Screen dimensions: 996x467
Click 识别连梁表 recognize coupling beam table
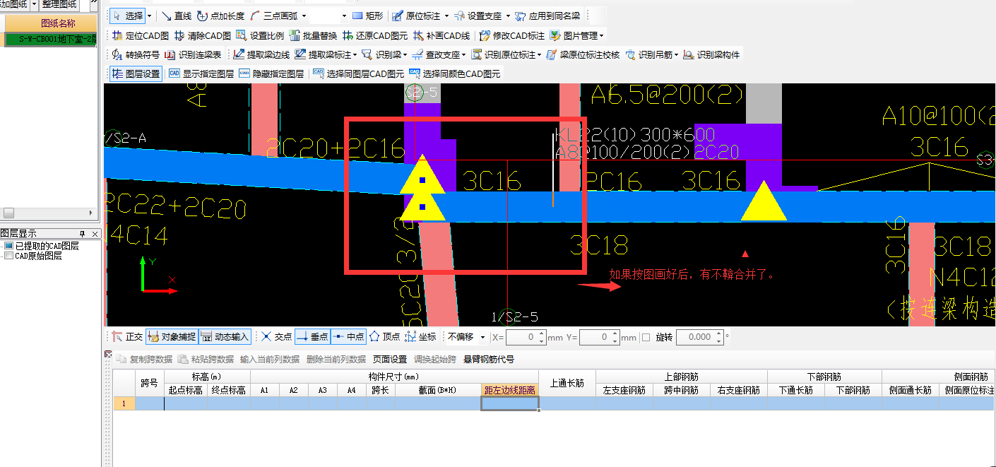click(x=193, y=54)
